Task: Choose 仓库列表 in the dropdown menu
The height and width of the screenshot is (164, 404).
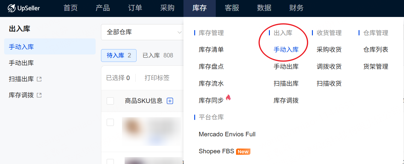Action: click(x=376, y=50)
